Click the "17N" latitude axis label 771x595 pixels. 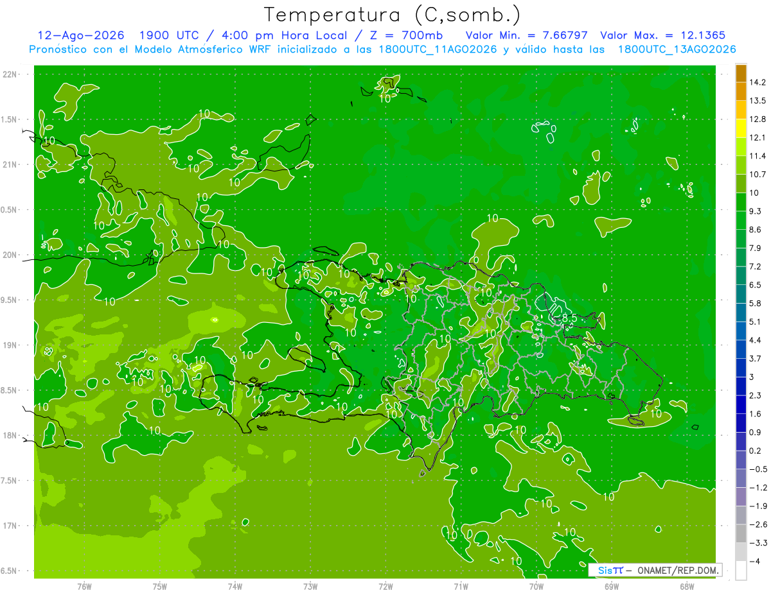(11, 526)
